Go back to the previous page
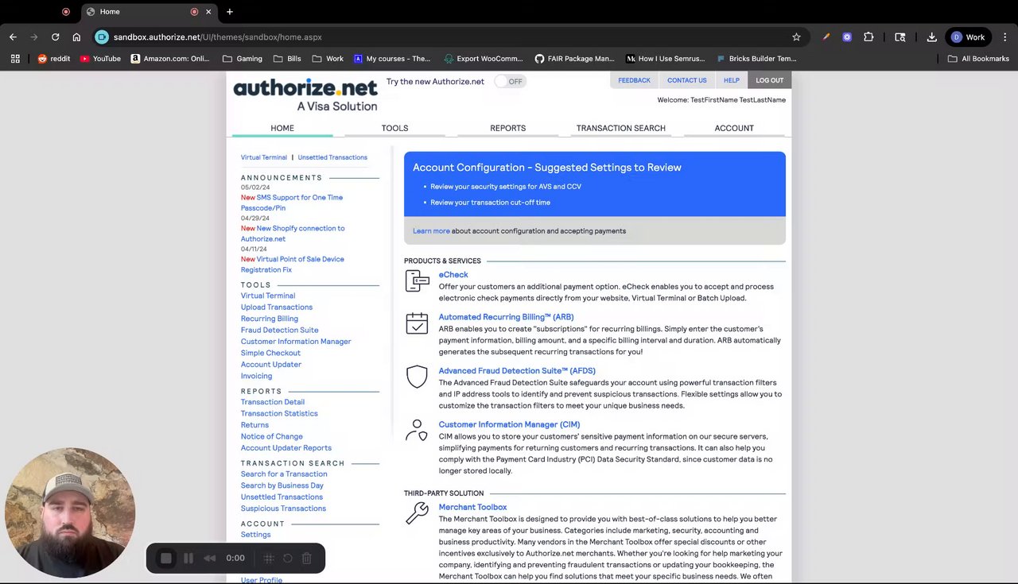 [x=13, y=37]
